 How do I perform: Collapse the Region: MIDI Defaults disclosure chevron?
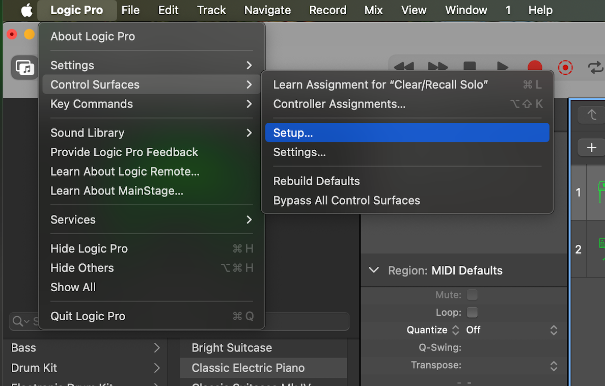pos(374,270)
